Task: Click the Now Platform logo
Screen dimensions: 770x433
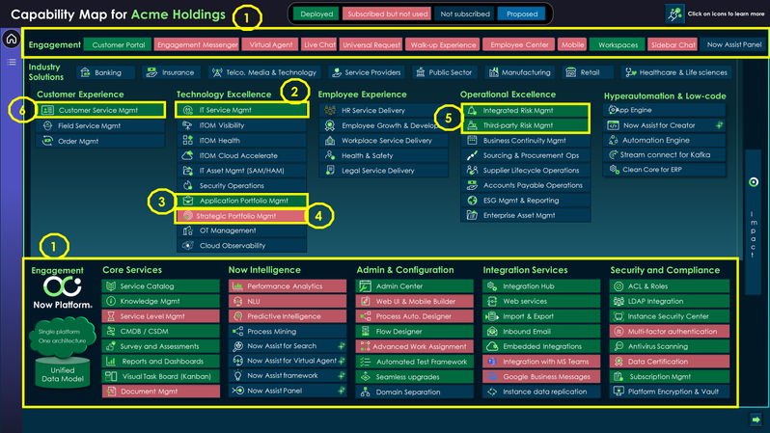Action: tap(63, 292)
